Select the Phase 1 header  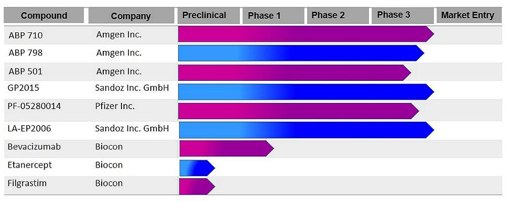coord(273,16)
